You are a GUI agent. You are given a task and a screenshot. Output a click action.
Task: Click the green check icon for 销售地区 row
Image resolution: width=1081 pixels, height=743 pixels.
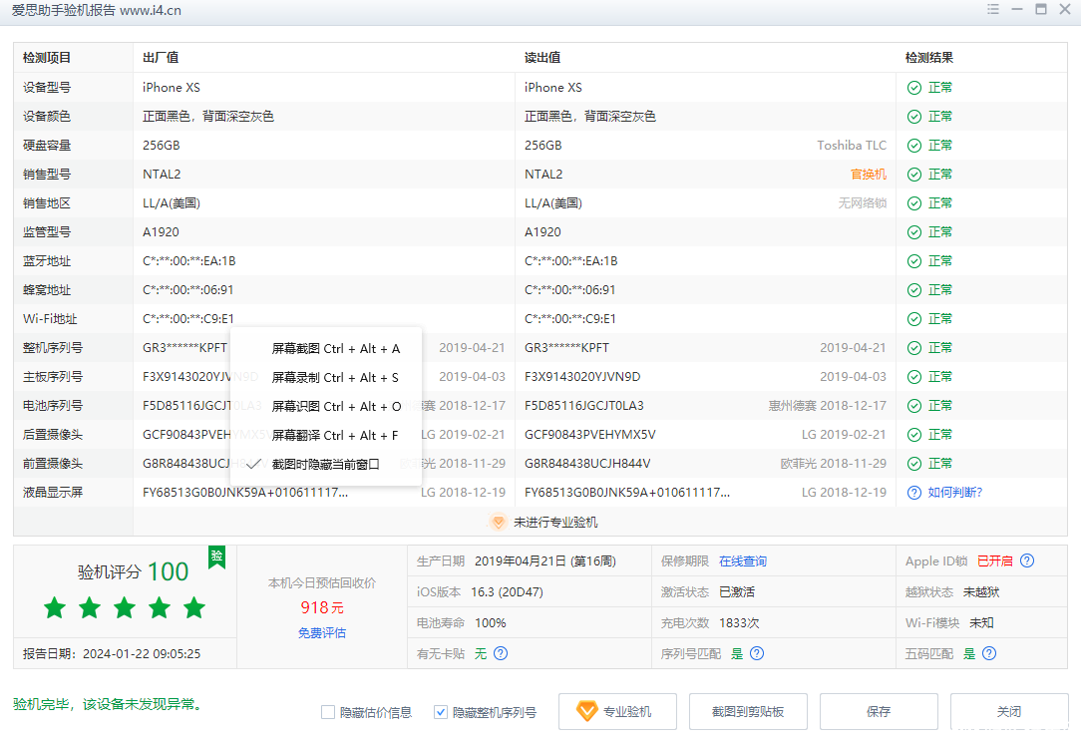[914, 203]
